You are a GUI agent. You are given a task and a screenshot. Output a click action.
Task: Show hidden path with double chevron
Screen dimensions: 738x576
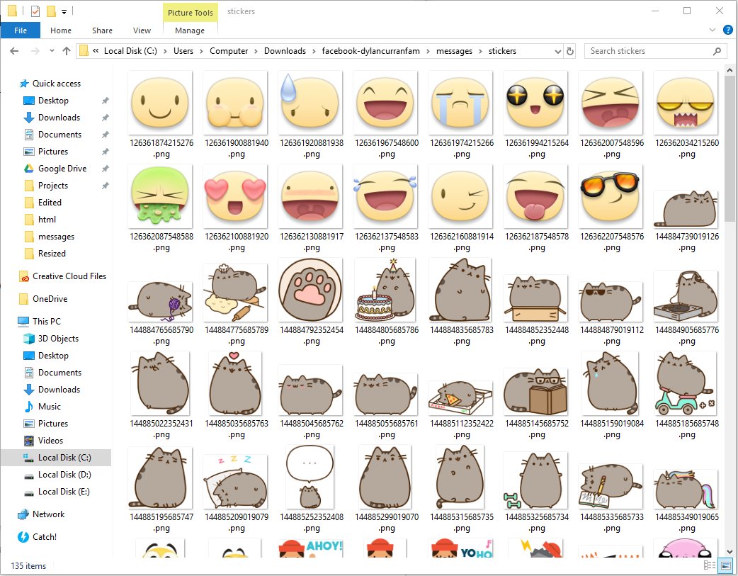[x=96, y=51]
